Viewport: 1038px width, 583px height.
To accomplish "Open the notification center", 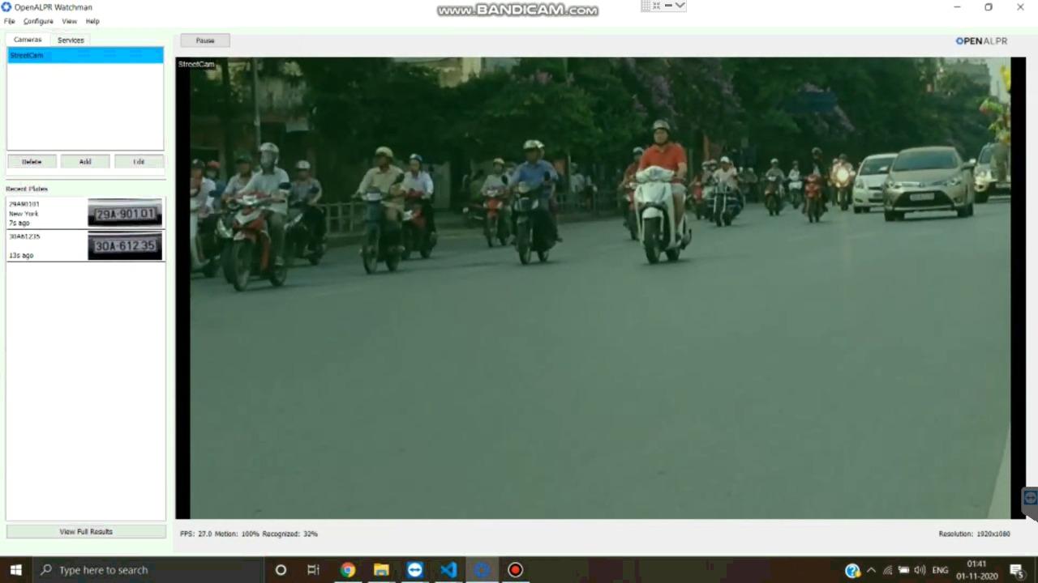I will (x=1018, y=570).
